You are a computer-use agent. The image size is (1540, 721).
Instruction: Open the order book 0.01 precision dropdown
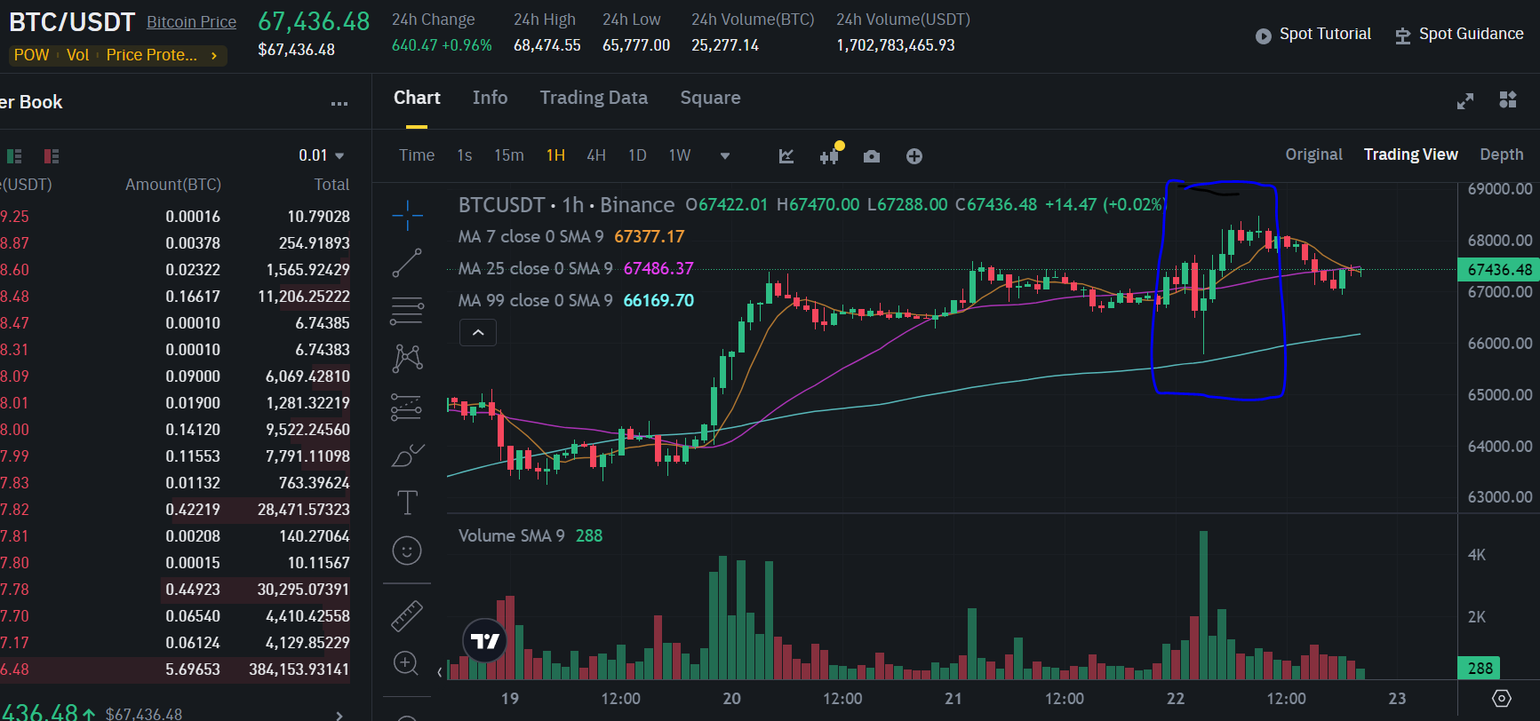tap(321, 155)
